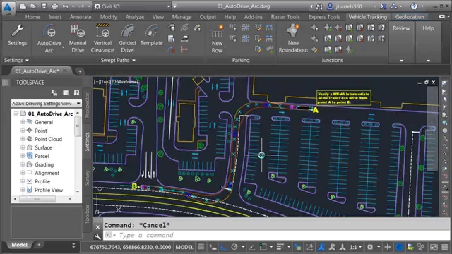Open Active Drawing Settings View dropdown
The image size is (452, 254).
coord(46,103)
